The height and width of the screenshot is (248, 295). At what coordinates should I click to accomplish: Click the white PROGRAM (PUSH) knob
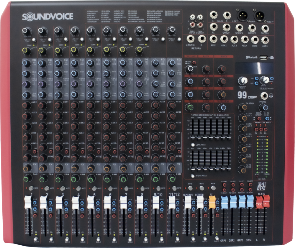coord(243,81)
